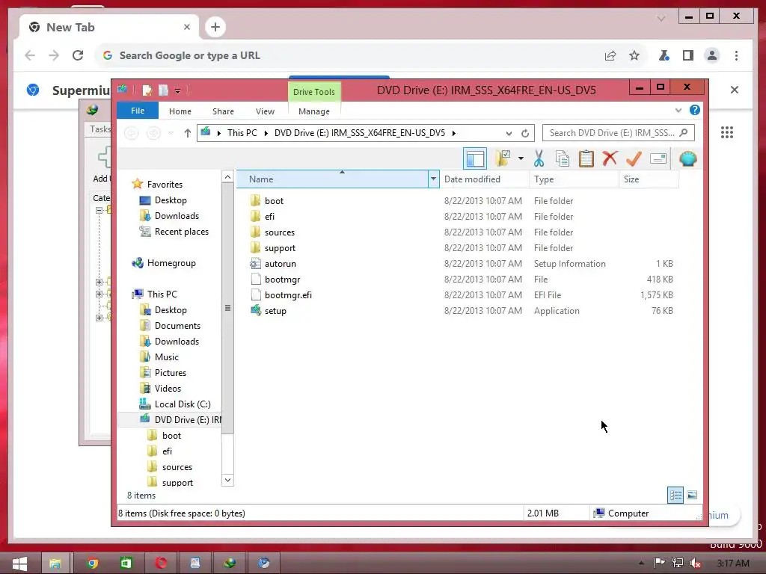This screenshot has height=574, width=766.
Task: Open the View ribbon tab
Action: [x=265, y=111]
